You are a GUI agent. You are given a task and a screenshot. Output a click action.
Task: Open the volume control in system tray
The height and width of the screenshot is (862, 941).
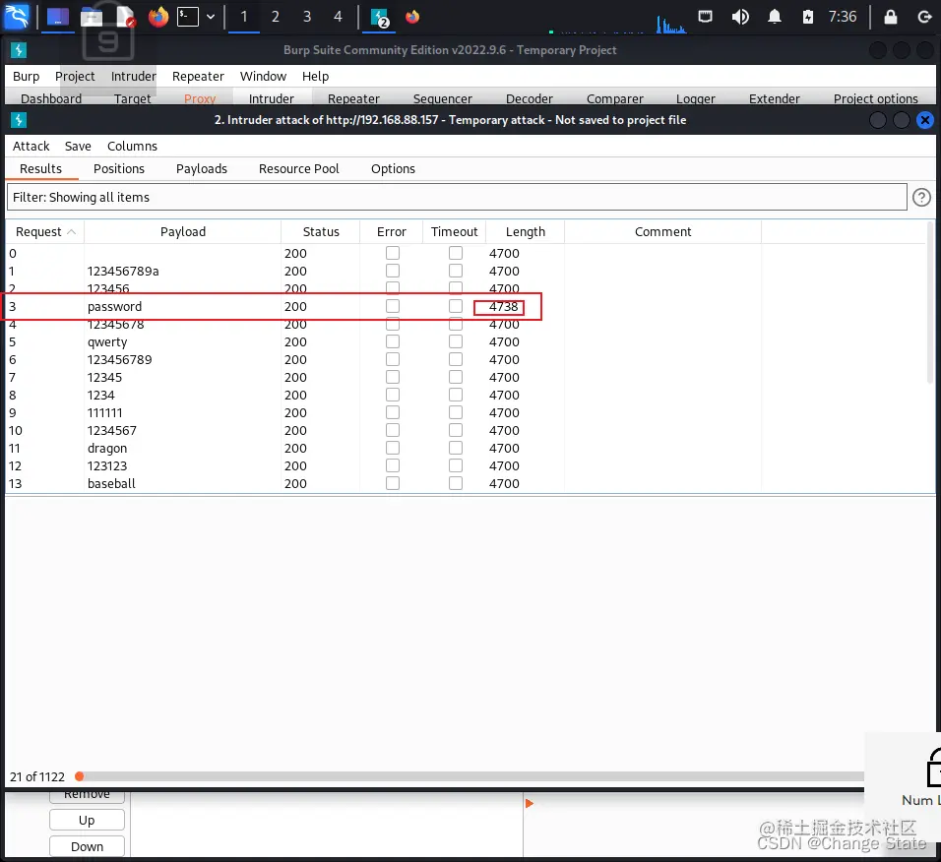740,17
